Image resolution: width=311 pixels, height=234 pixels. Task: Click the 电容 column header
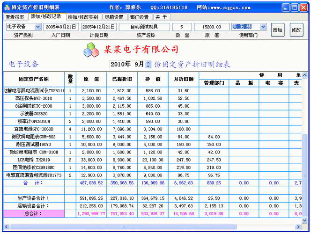(274, 83)
